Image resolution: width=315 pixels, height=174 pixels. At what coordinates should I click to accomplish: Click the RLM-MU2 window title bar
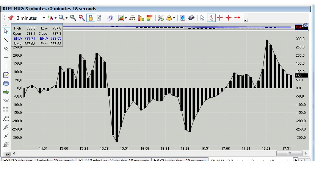click(156, 9)
